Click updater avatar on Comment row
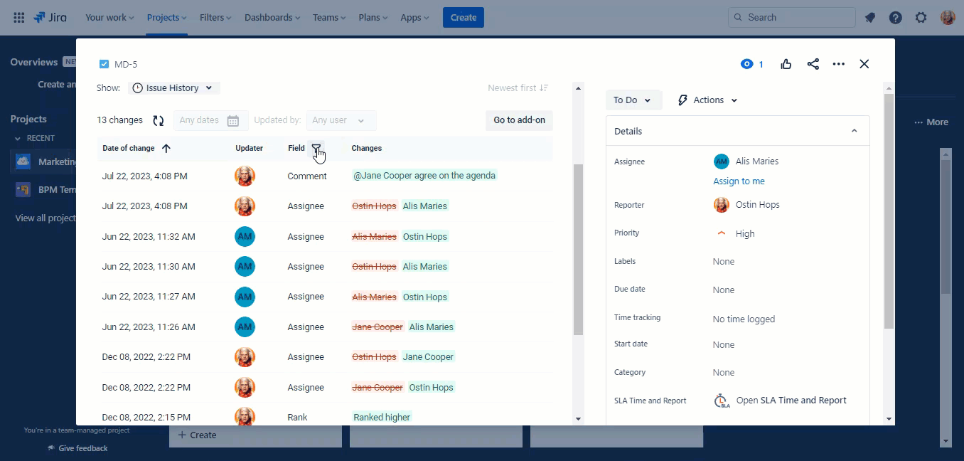This screenshot has height=461, width=964. 245,176
